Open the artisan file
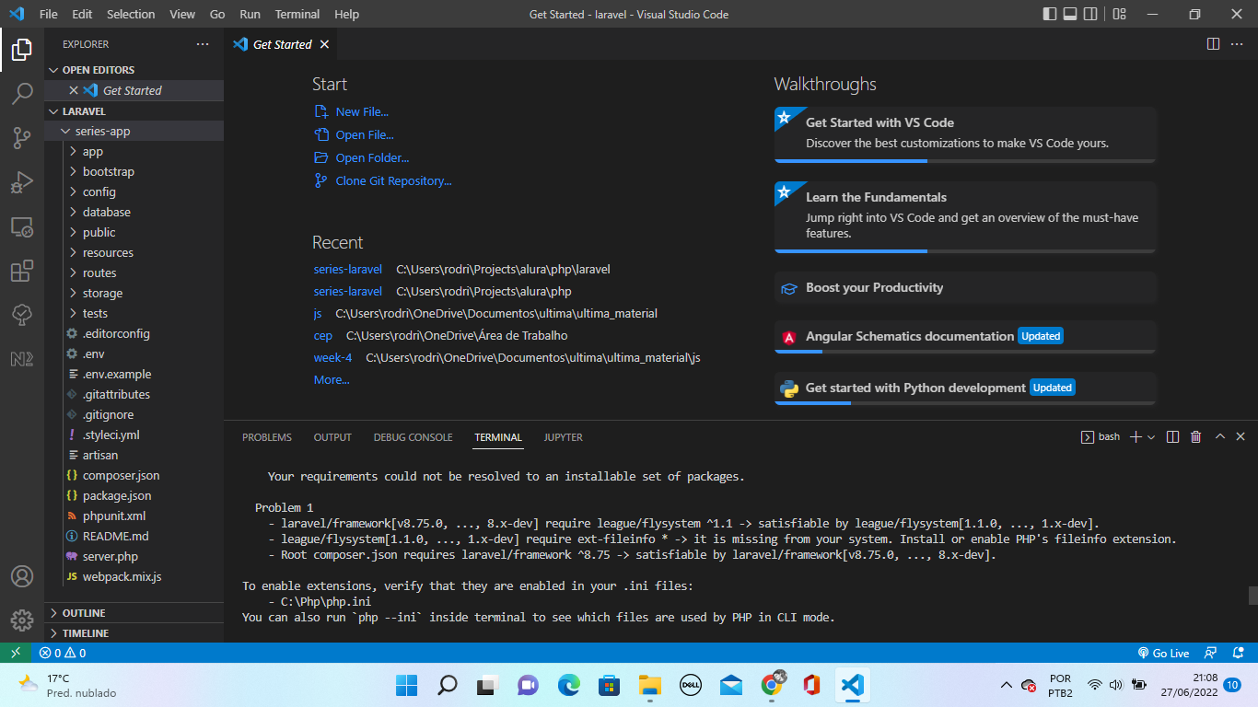 134,455
